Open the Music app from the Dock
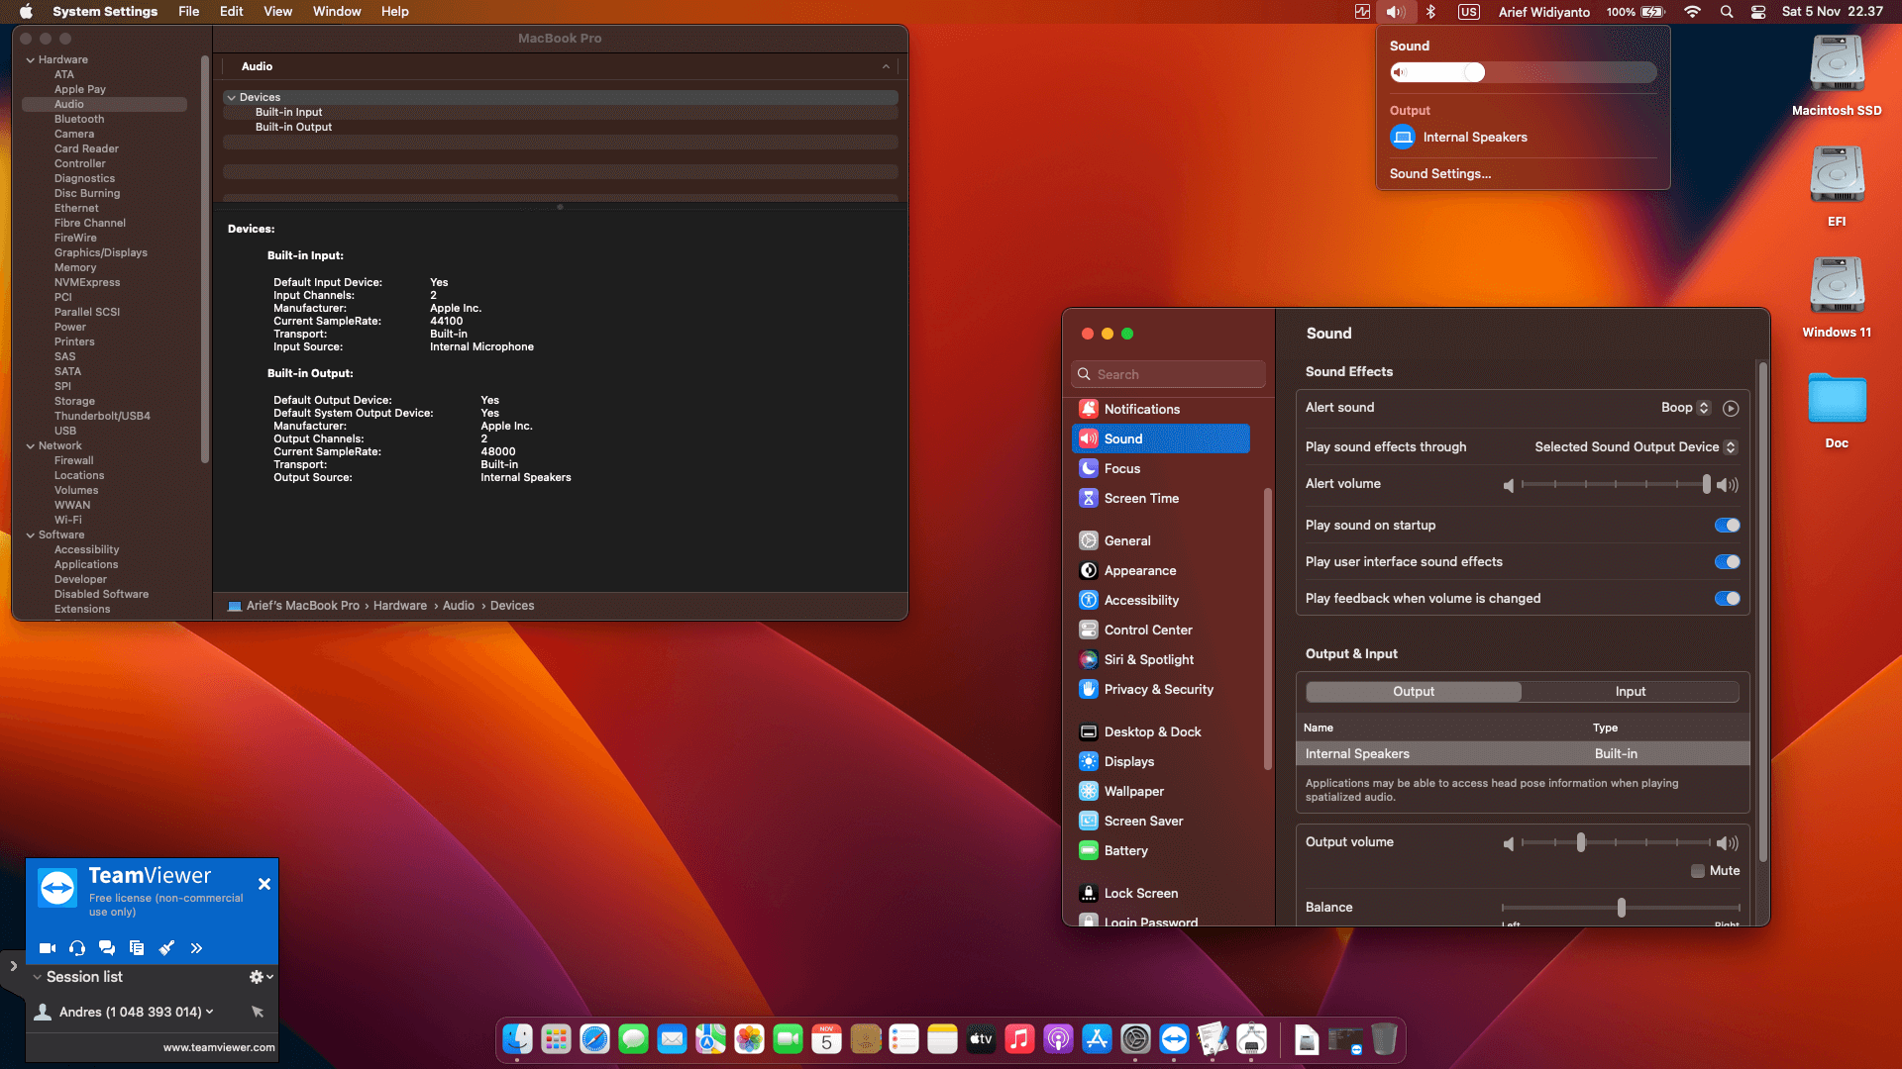Viewport: 1902px width, 1069px height. pos(1019,1039)
